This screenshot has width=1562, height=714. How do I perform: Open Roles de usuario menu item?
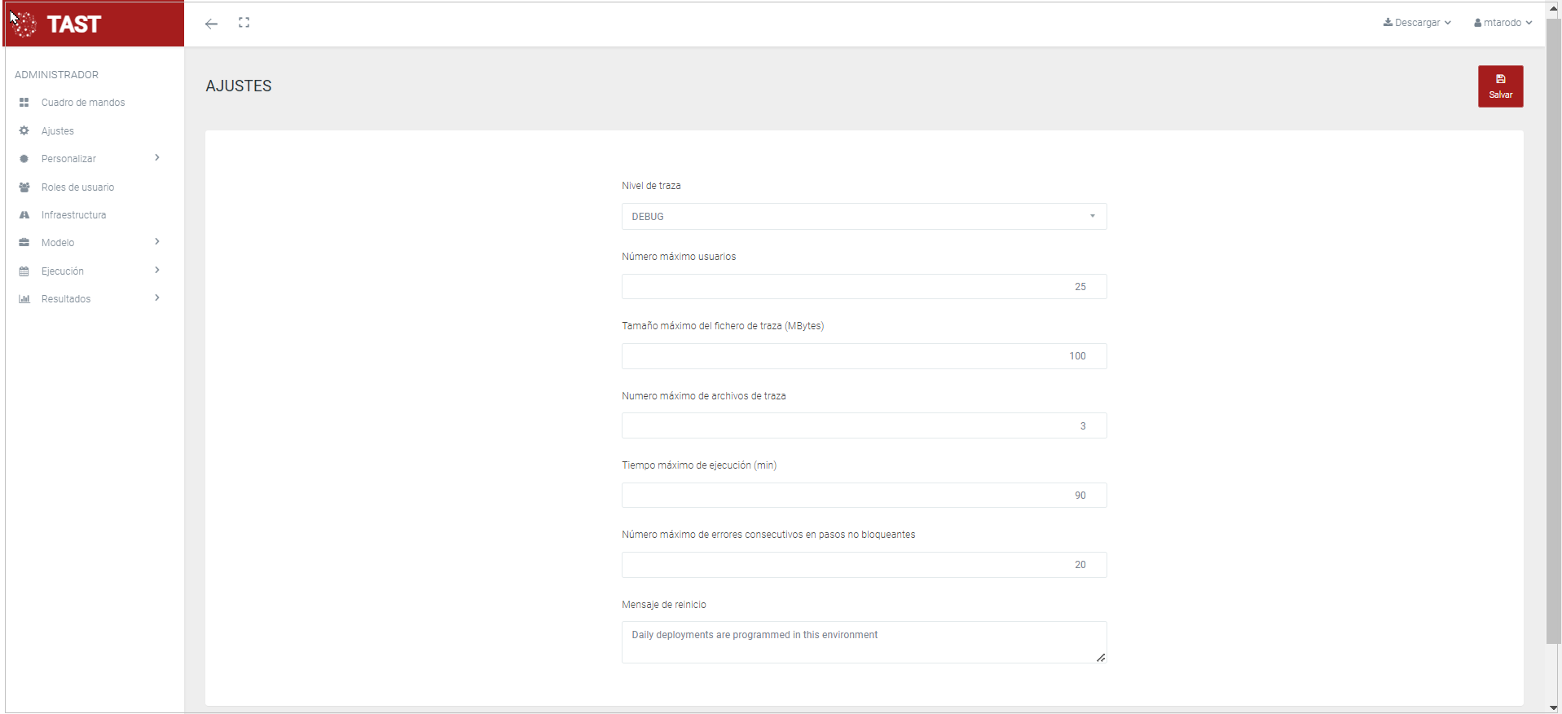(x=77, y=187)
